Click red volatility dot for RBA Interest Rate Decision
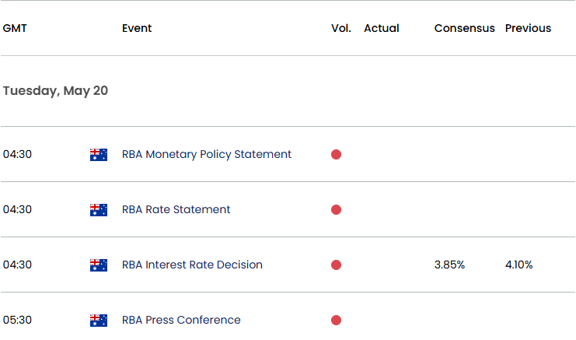Viewport: 576px width, 340px height. pos(336,265)
